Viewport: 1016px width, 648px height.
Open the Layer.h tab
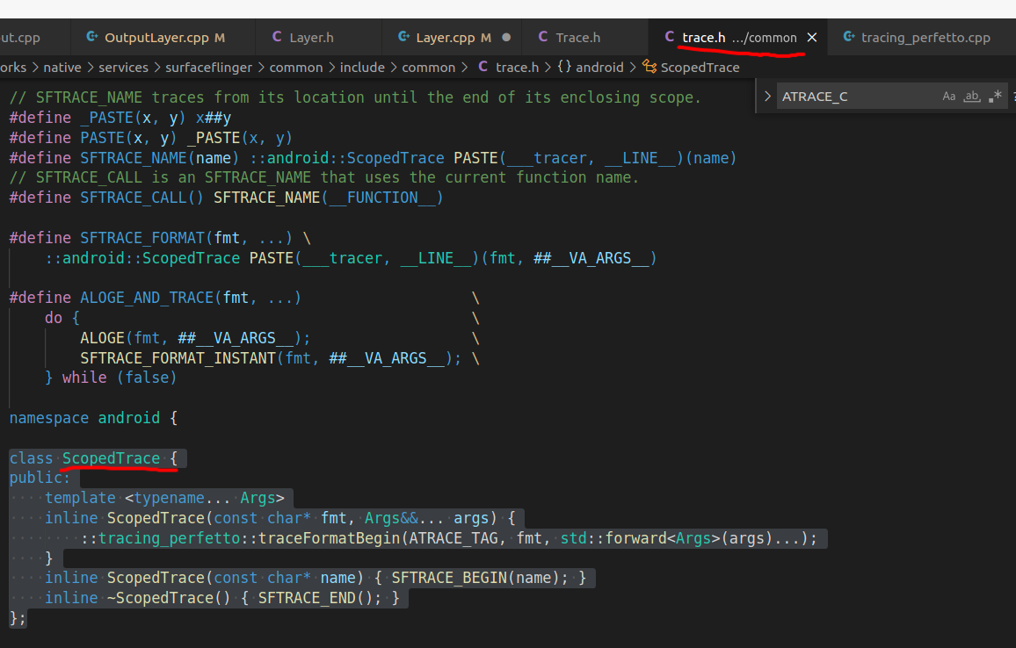pyautogui.click(x=311, y=38)
